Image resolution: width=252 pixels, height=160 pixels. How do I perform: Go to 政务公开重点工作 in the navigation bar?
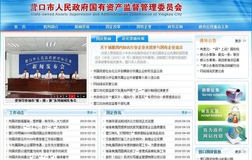click(x=213, y=27)
